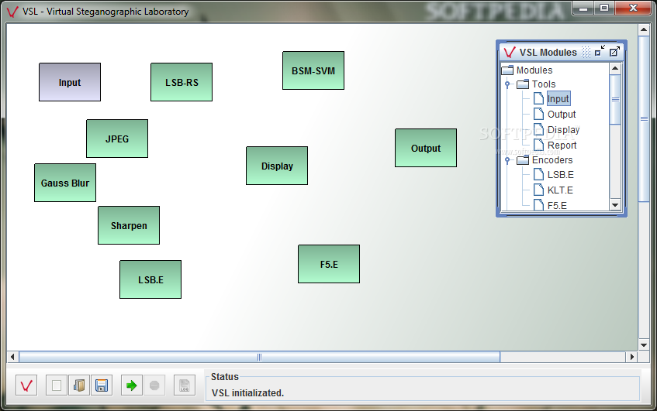The image size is (657, 411).
Task: Select LSB.E in the module tree
Action: pyautogui.click(x=560, y=175)
